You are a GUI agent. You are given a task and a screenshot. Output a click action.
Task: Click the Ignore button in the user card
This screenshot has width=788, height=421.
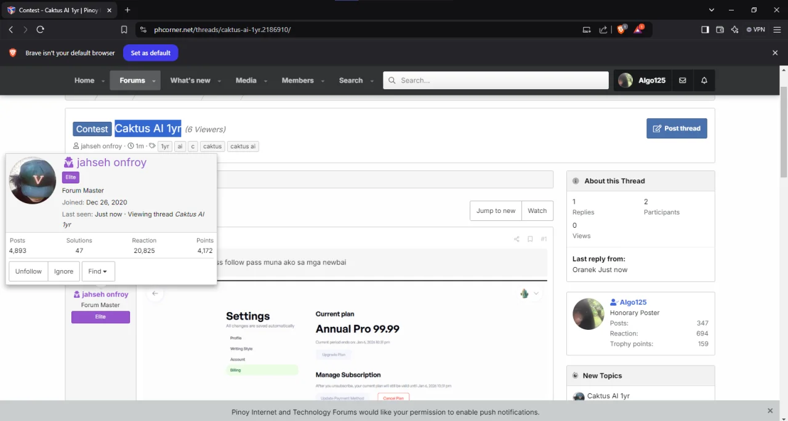click(x=63, y=271)
